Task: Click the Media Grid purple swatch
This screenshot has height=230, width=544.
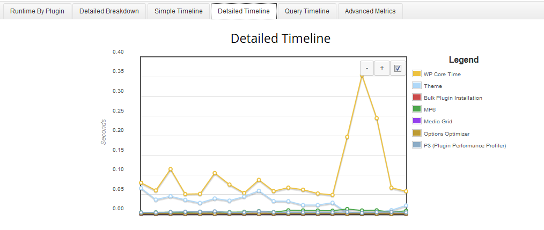Action: coord(417,121)
